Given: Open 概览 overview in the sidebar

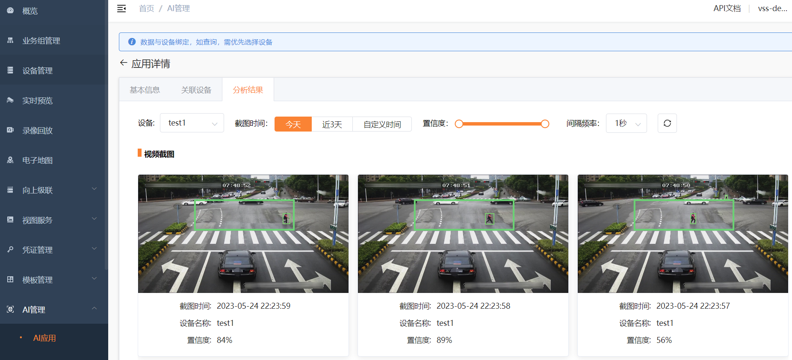Looking at the screenshot, I should coord(30,11).
